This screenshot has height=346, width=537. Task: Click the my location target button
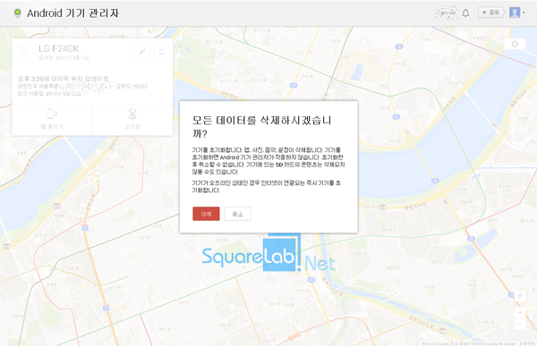point(520,296)
